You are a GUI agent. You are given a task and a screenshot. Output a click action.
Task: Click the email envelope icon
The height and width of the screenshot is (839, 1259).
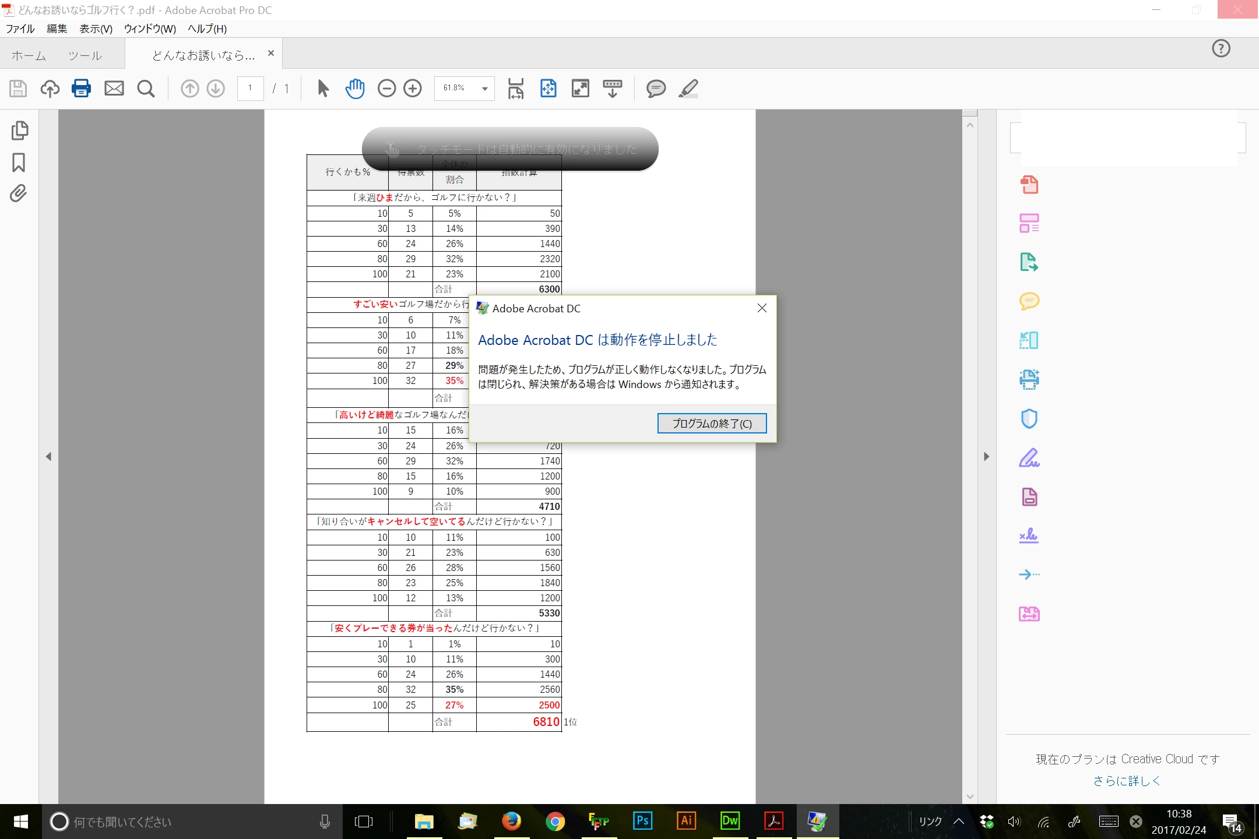(x=114, y=89)
